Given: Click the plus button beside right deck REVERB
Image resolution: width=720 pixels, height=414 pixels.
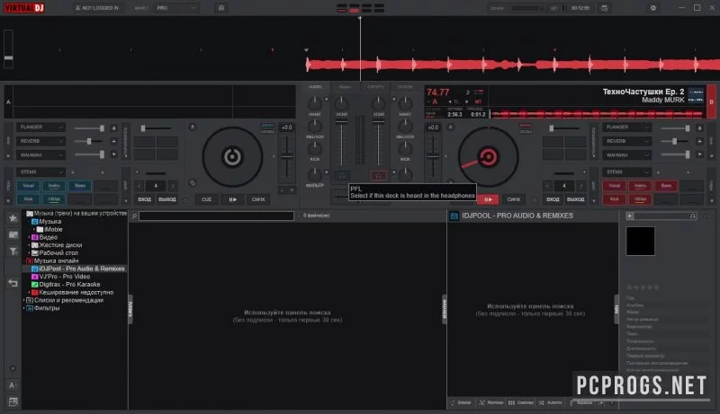Looking at the screenshot, I should click(x=699, y=141).
